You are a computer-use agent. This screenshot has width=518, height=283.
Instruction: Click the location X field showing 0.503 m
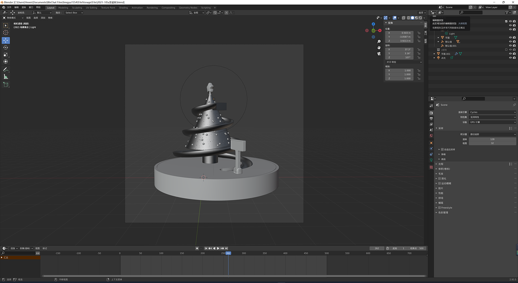point(400,33)
